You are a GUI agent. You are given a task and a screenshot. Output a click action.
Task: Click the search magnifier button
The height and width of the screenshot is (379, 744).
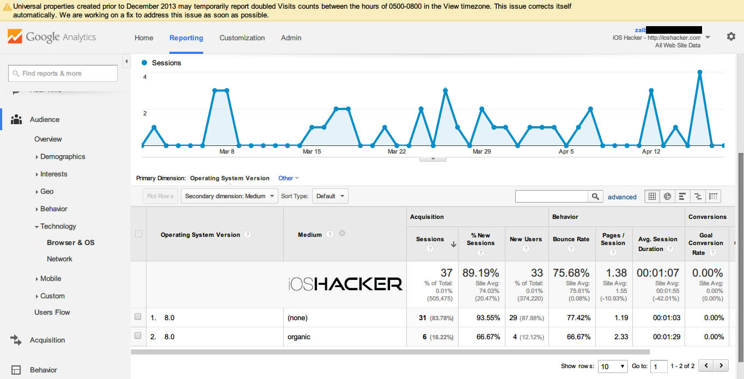tap(596, 196)
